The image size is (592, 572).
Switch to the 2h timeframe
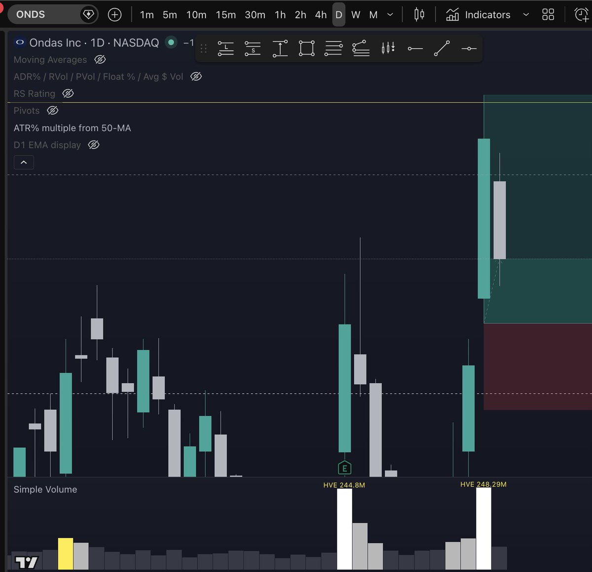click(x=300, y=15)
